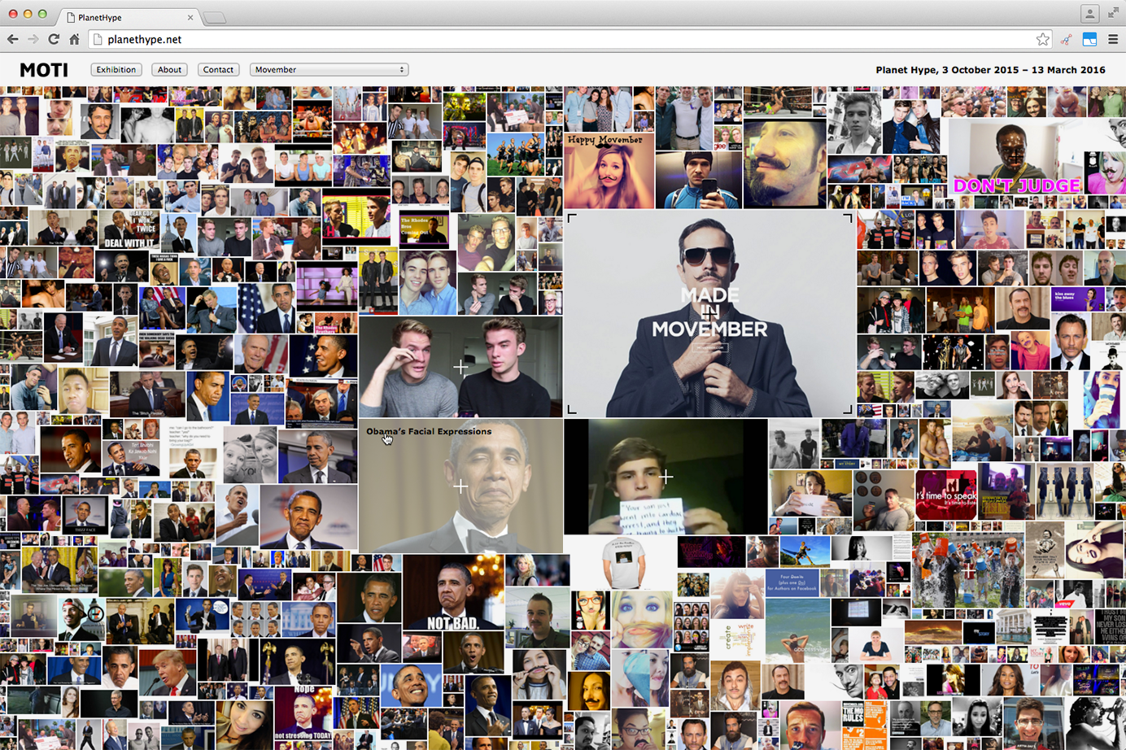Image resolution: width=1126 pixels, height=750 pixels.
Task: Select the Happy Movember thumbnail
Action: coord(609,171)
